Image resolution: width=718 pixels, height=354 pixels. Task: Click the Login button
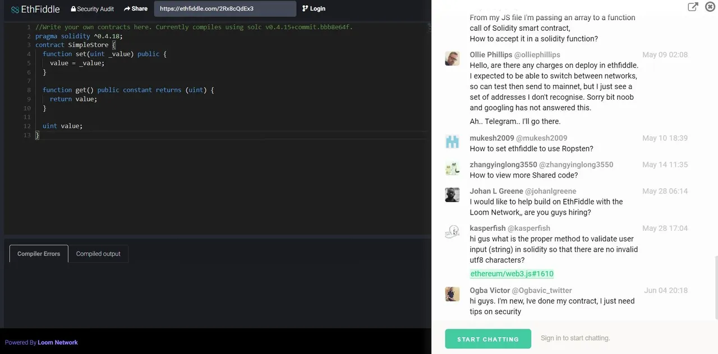[x=314, y=9]
